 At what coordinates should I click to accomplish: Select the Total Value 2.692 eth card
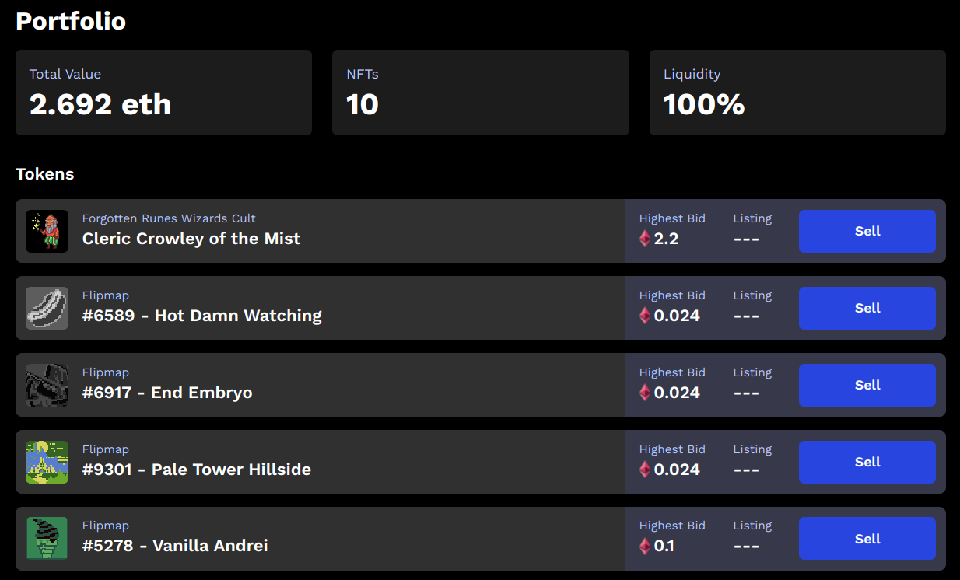tap(163, 93)
